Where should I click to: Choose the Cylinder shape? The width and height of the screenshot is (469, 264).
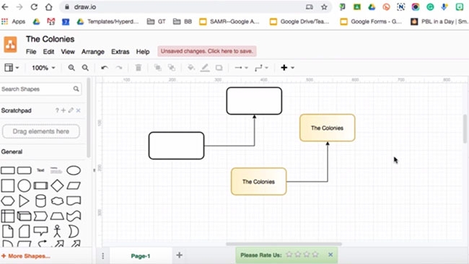[40, 201]
